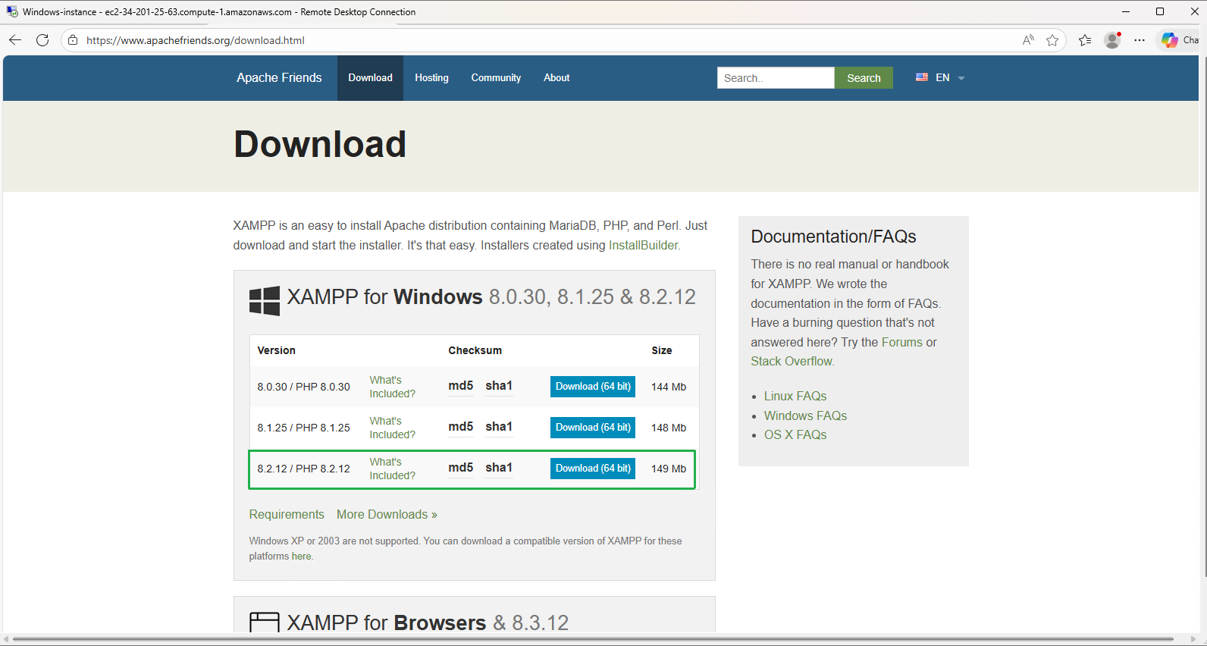This screenshot has height=646, width=1207.
Task: Click the horizontal scrollbar at window bottom
Action: [593, 639]
